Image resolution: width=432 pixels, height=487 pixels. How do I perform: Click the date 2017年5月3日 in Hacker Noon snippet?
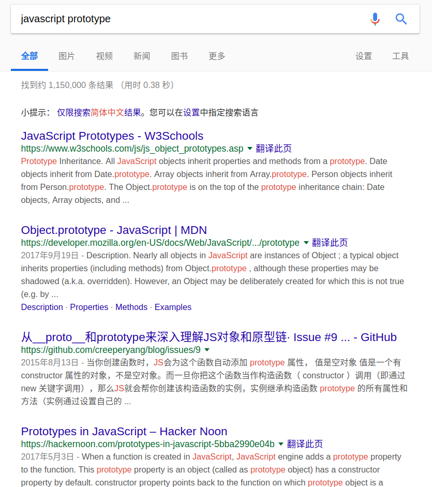point(48,456)
